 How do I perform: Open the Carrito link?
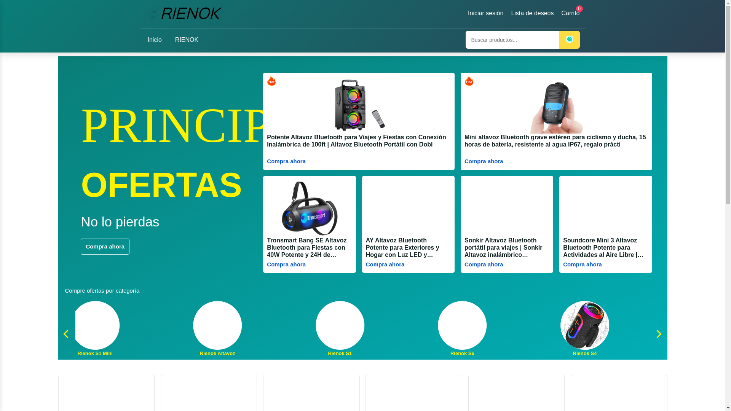pos(570,13)
